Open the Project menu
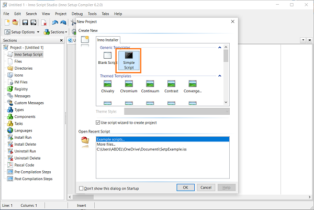 tap(61, 14)
